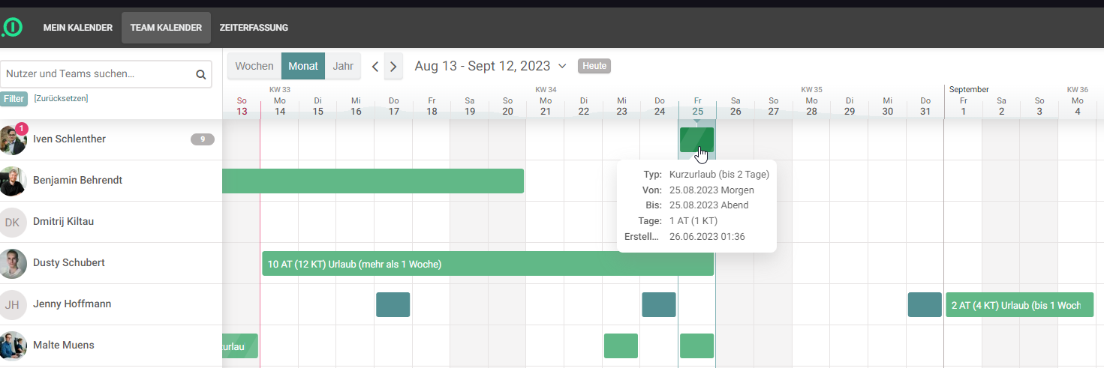Image resolution: width=1104 pixels, height=368 pixels.
Task: Click the green app logo icon
Action: tap(12, 28)
